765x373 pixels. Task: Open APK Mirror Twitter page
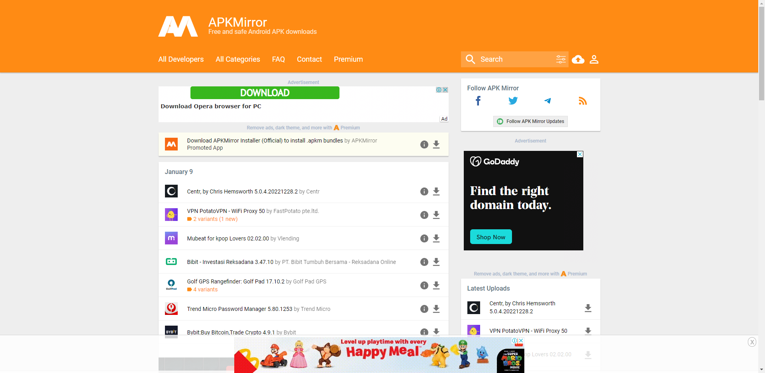513,101
